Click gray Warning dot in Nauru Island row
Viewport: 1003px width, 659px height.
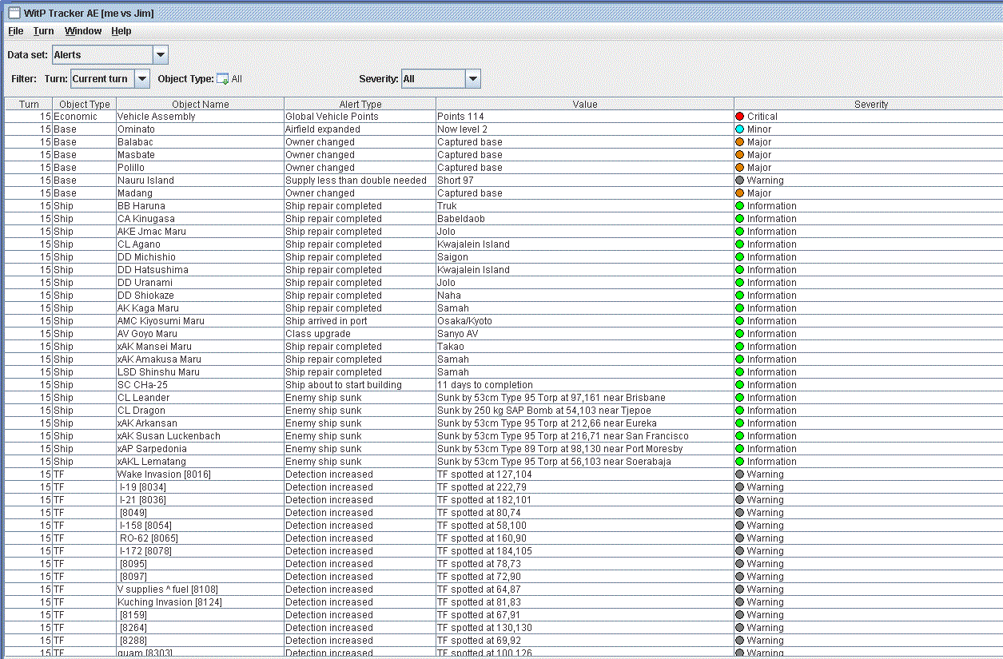739,181
